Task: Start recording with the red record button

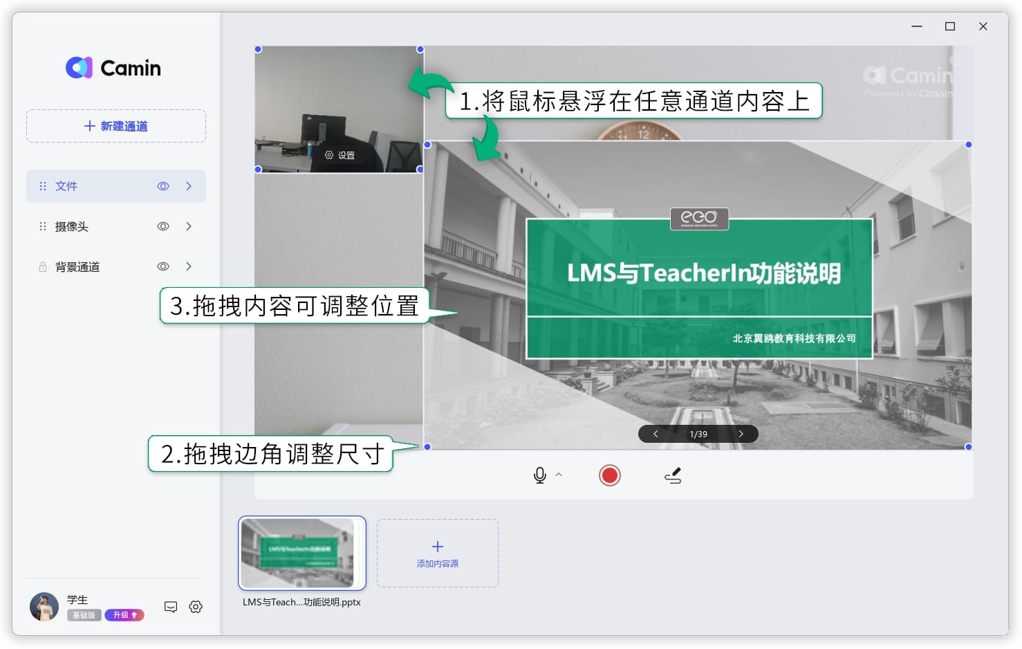Action: coord(610,475)
